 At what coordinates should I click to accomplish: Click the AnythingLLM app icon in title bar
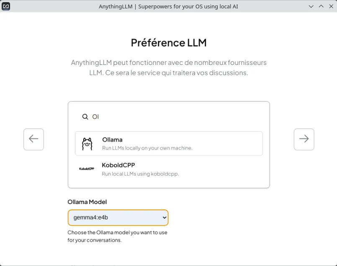(x=6, y=6)
